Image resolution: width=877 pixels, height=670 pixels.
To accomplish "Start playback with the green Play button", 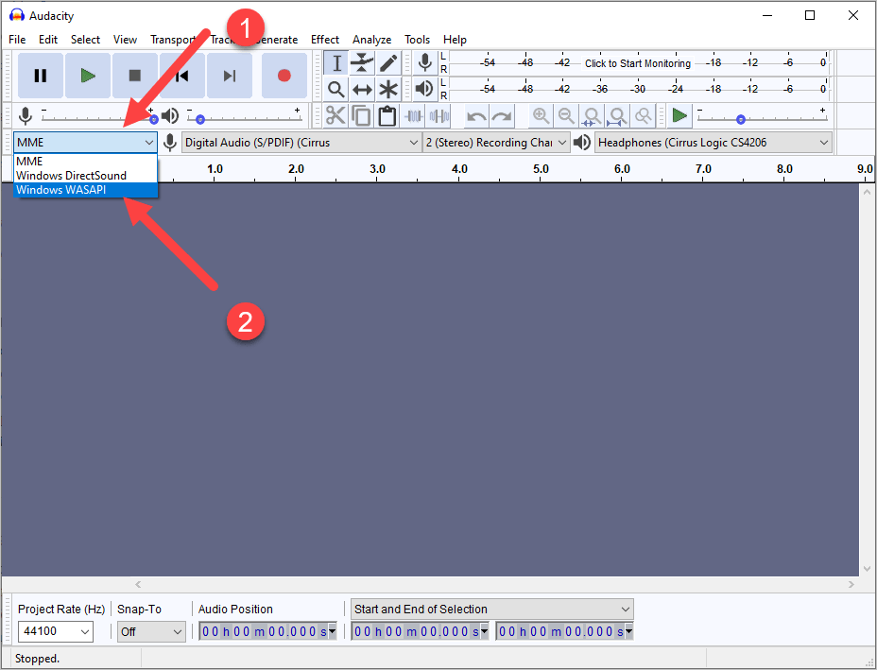I will click(88, 76).
